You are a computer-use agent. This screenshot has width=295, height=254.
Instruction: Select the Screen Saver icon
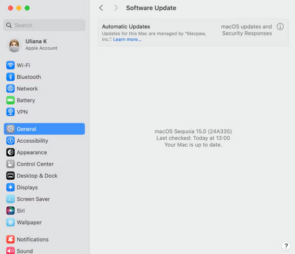10,199
